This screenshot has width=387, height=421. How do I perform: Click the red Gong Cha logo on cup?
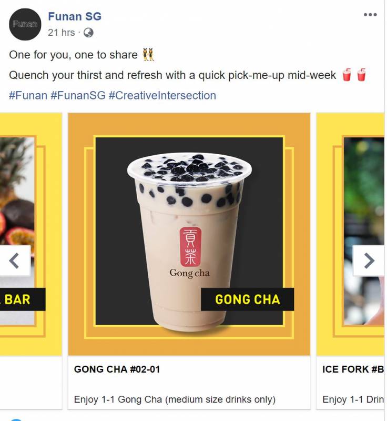(x=190, y=247)
